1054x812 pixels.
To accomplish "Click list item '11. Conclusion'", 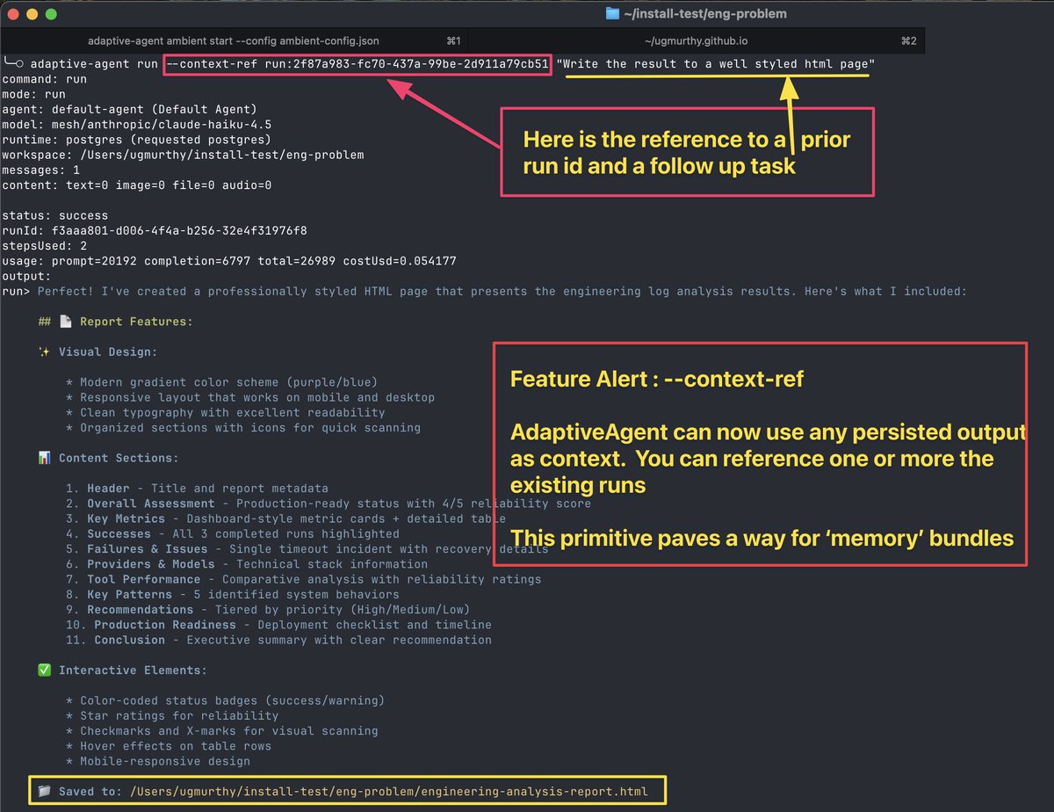I will pos(278,640).
